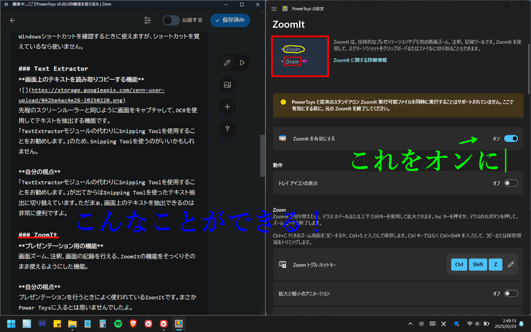Click the Shift key of Zoom hotkey
531x332 pixels.
point(478,264)
